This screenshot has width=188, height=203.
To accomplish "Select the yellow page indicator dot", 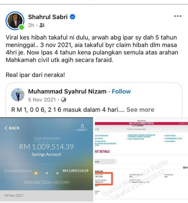I will pos(36,173).
